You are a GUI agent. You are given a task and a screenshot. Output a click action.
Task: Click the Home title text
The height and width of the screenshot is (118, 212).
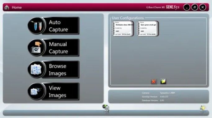17,7
